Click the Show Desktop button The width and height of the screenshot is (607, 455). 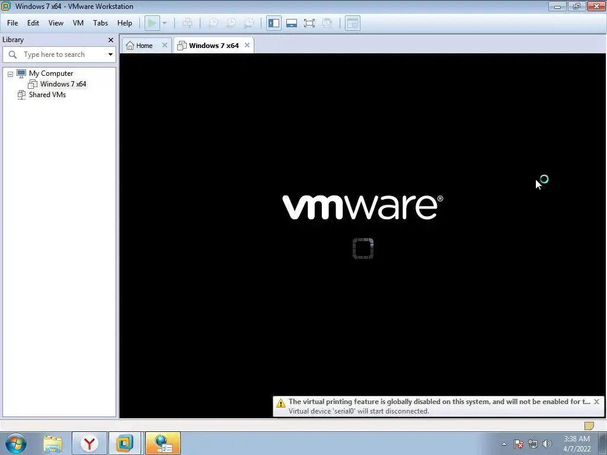point(602,443)
